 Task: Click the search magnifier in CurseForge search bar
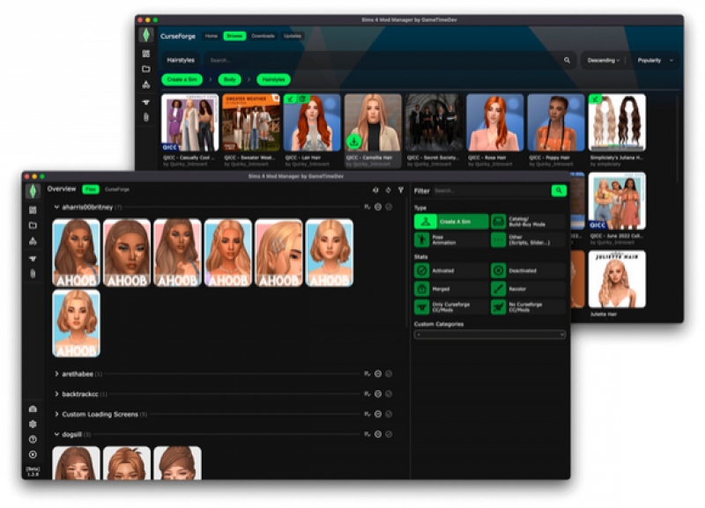(567, 60)
